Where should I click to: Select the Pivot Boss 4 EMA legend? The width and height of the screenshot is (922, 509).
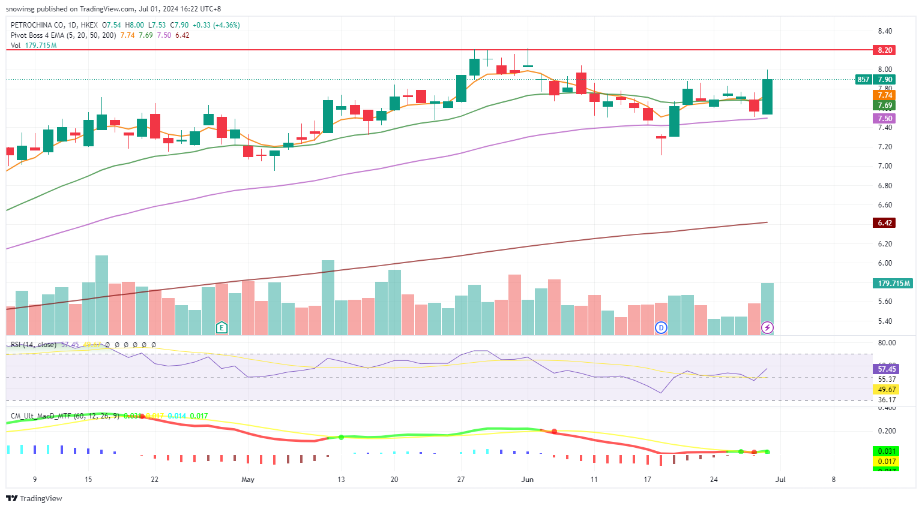click(64, 35)
